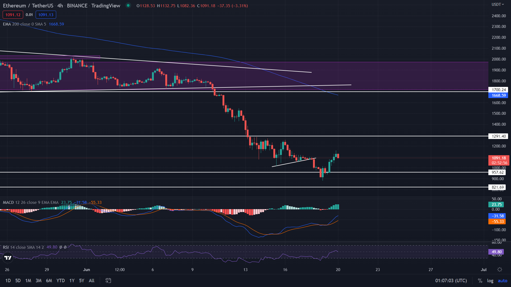Toggle percent scale mode
511x287 pixels.
coord(480,281)
